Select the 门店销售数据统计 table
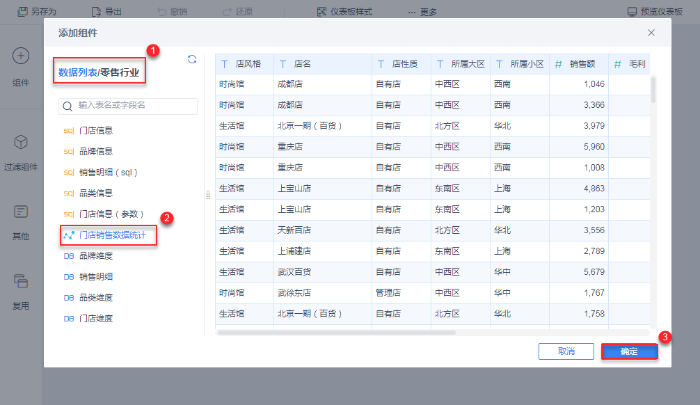 113,235
